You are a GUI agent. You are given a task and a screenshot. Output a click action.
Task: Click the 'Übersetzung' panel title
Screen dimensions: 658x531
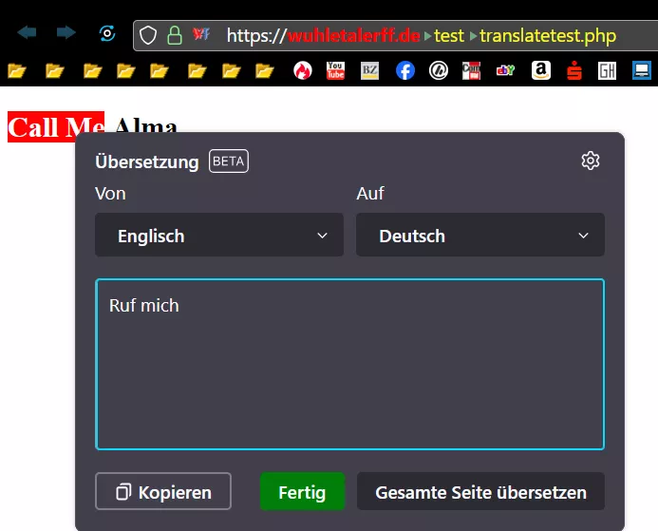[147, 162]
